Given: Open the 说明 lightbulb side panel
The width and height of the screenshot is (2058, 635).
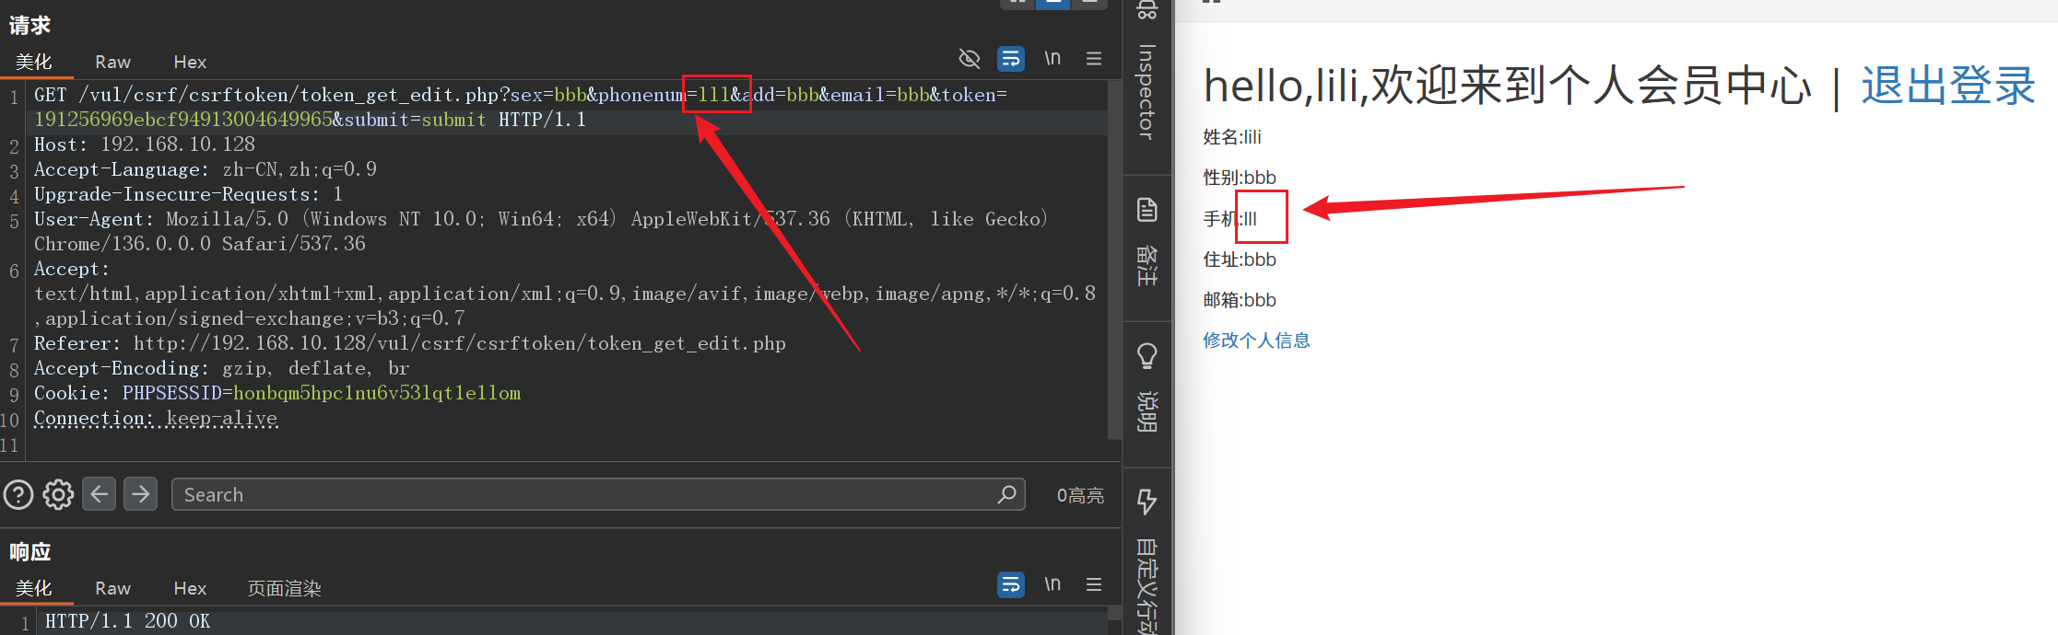Looking at the screenshot, I should tap(1147, 387).
